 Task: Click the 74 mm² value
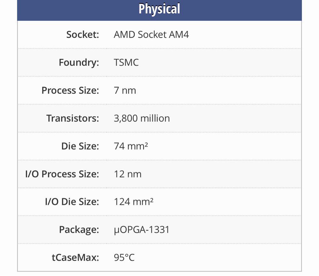pyautogui.click(x=131, y=146)
